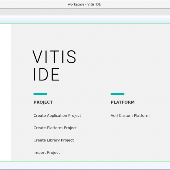Click Create Application Project link

(x=57, y=116)
